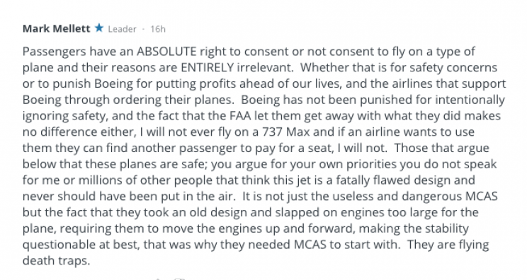Click the first MCAS mention after "dangerous"
527x280 pixels.
pyautogui.click(x=481, y=196)
